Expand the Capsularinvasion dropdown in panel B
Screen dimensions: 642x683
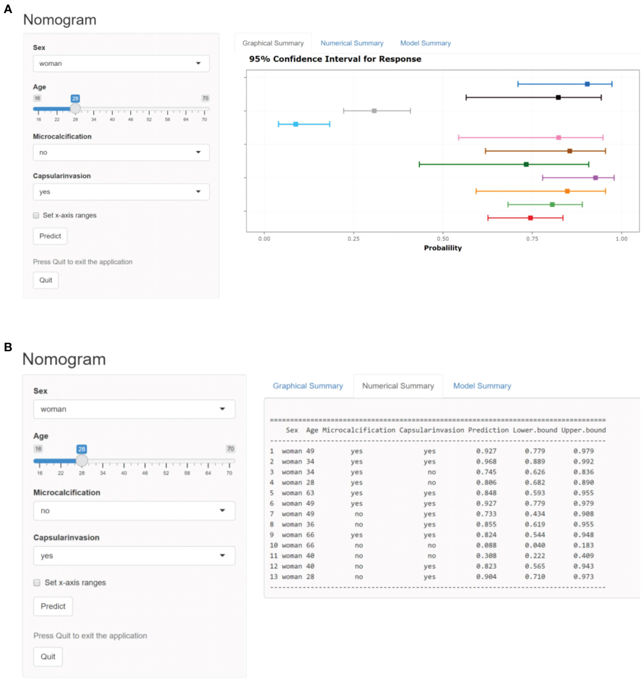point(134,556)
